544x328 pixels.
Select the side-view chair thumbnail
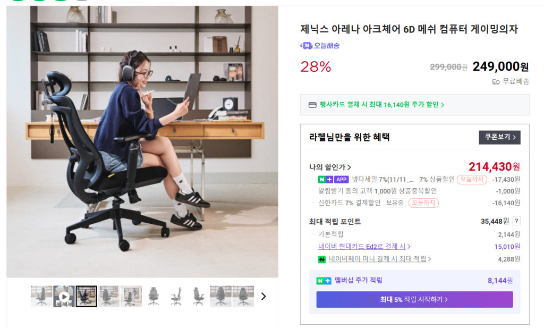coord(176,297)
